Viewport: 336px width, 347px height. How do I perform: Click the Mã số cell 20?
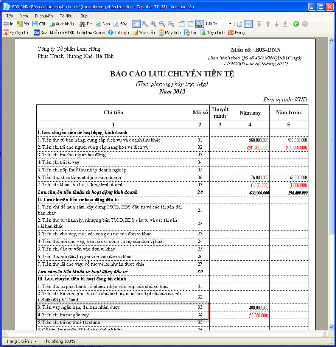(200, 192)
